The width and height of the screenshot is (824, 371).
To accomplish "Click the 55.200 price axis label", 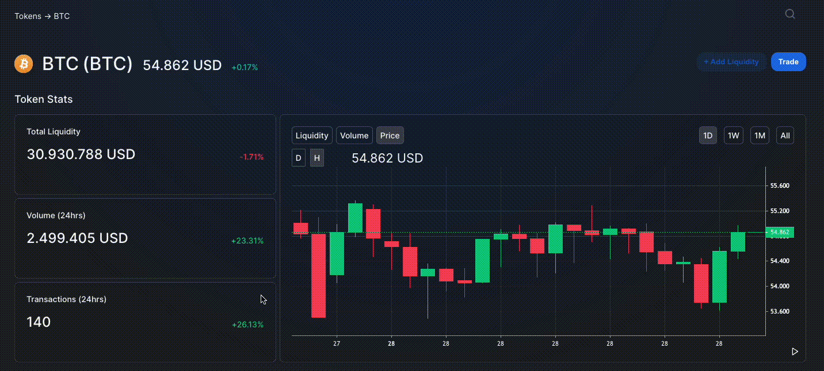I will tap(780, 211).
